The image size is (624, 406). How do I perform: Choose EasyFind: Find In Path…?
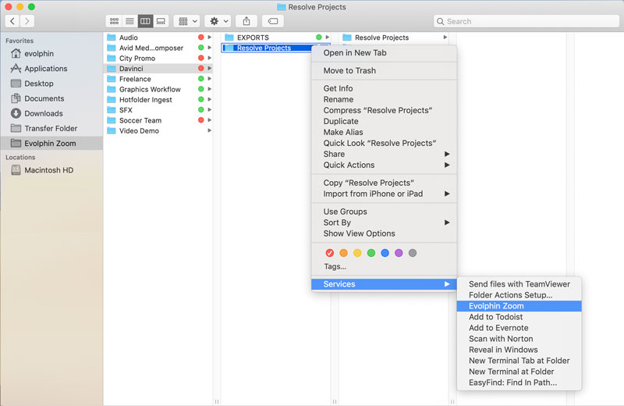point(519,383)
